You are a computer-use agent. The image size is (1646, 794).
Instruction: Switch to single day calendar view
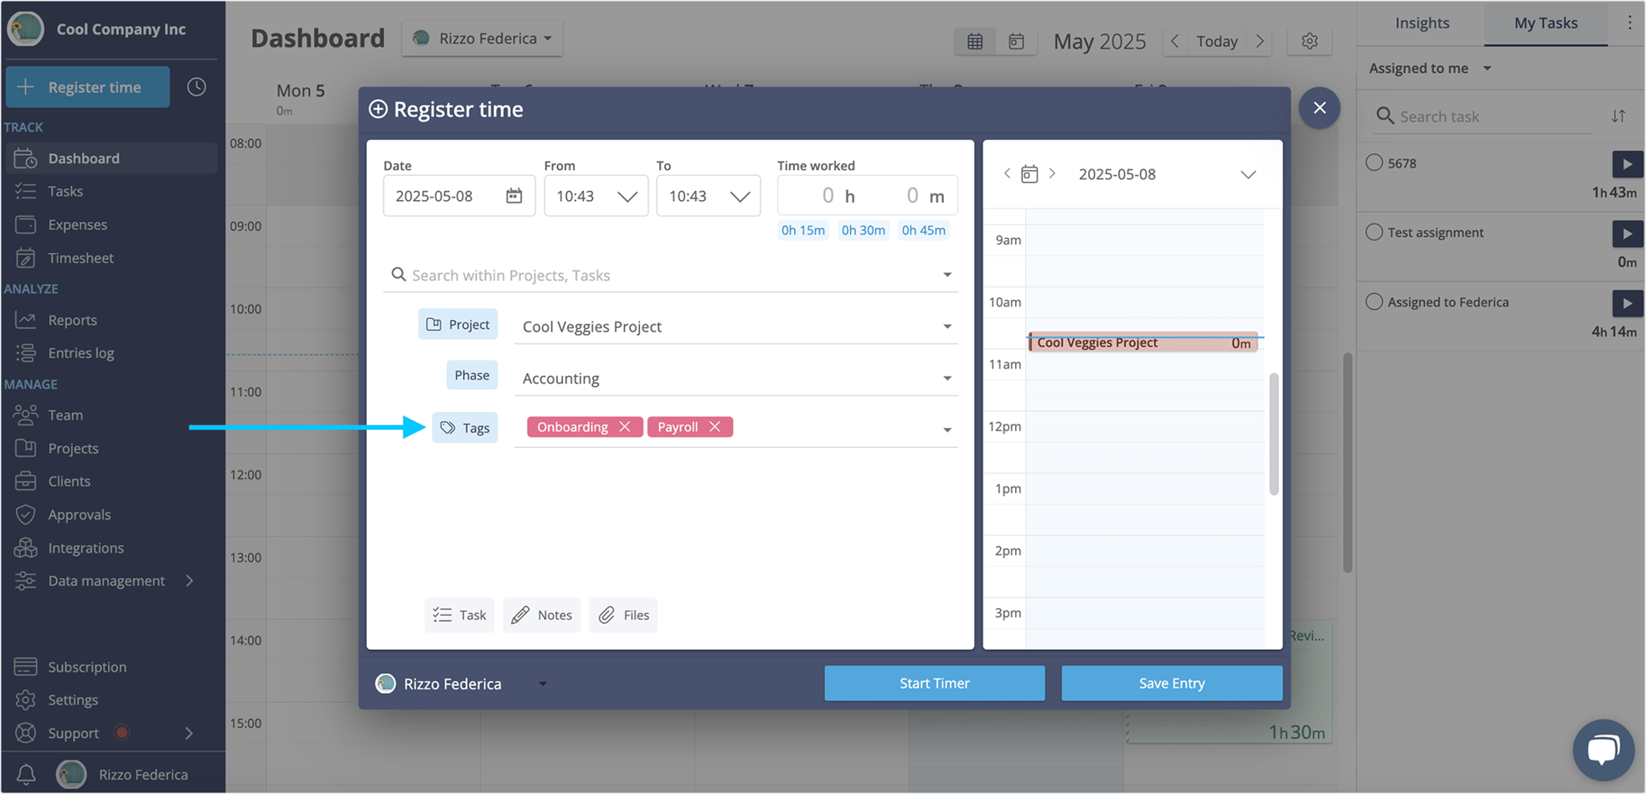(1016, 41)
